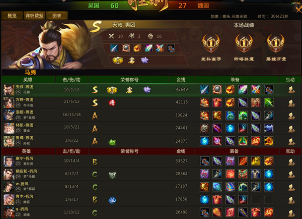The height and width of the screenshot is (219, 302).
Task: Click the first 本场战绩 medal badge
Action: [211, 43]
